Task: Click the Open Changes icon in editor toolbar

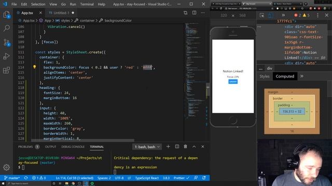Action: click(186, 13)
